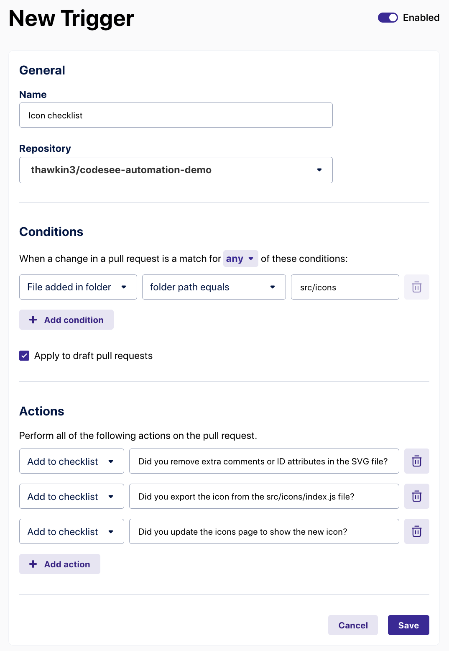The height and width of the screenshot is (651, 449).
Task: Uncheck Apply to draft pull requests
Action: click(24, 356)
